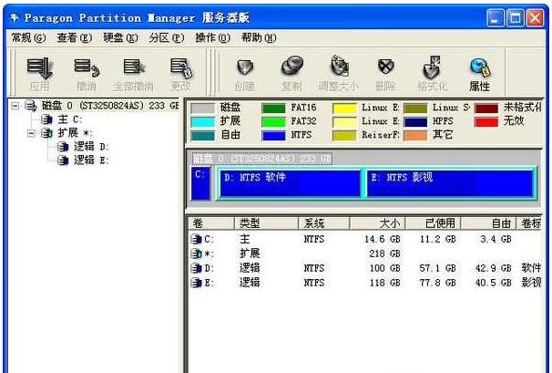Click the HPFS navy legend swatch
Screen dimensions: 552x373
pyautogui.click(x=415, y=122)
